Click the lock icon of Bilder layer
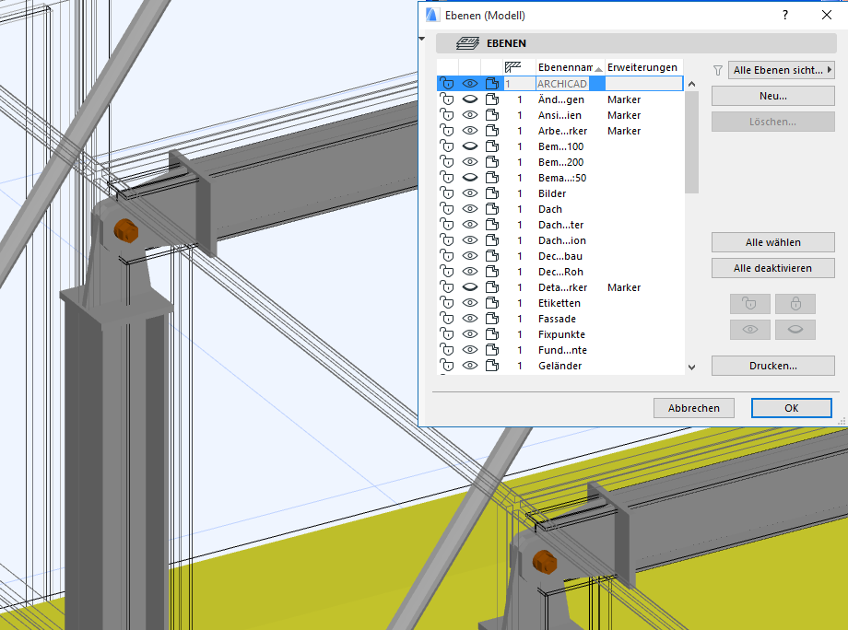The width and height of the screenshot is (848, 630). tap(446, 193)
